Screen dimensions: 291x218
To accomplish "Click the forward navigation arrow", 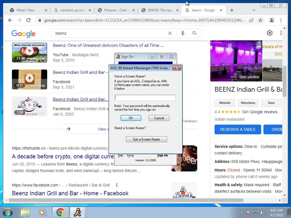I will (x=19, y=20).
